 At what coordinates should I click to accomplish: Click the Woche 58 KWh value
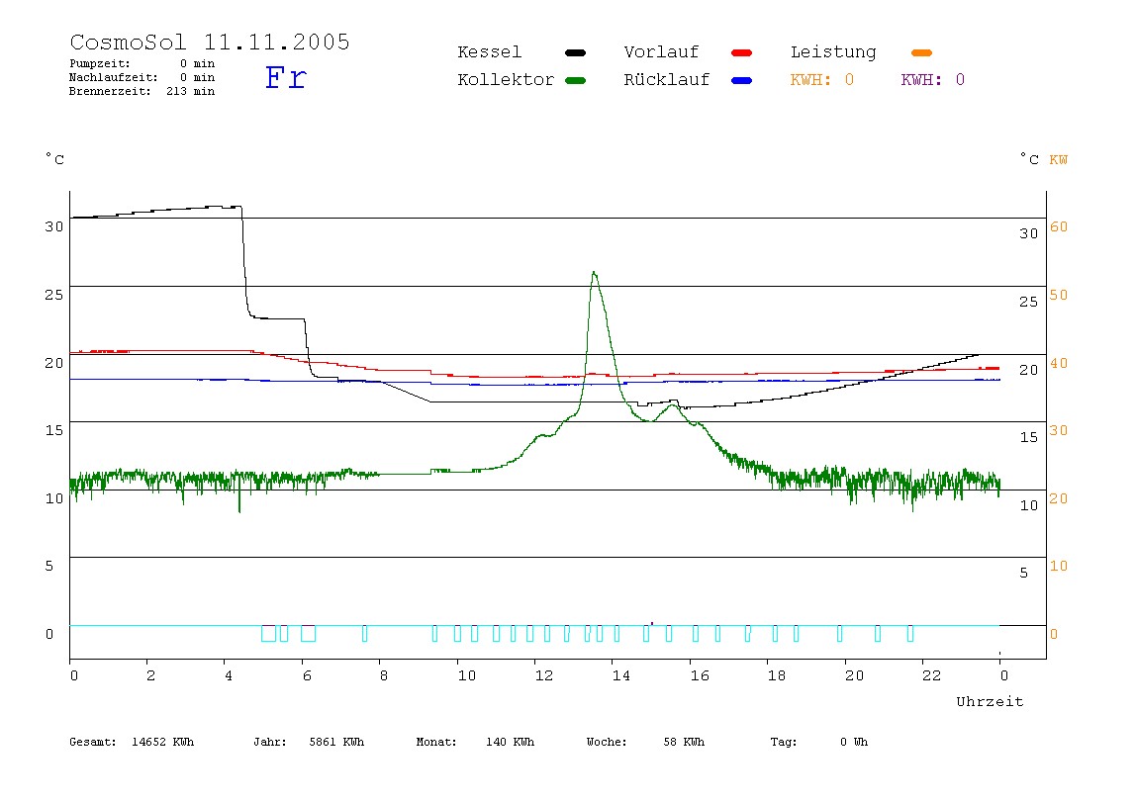coord(645,742)
